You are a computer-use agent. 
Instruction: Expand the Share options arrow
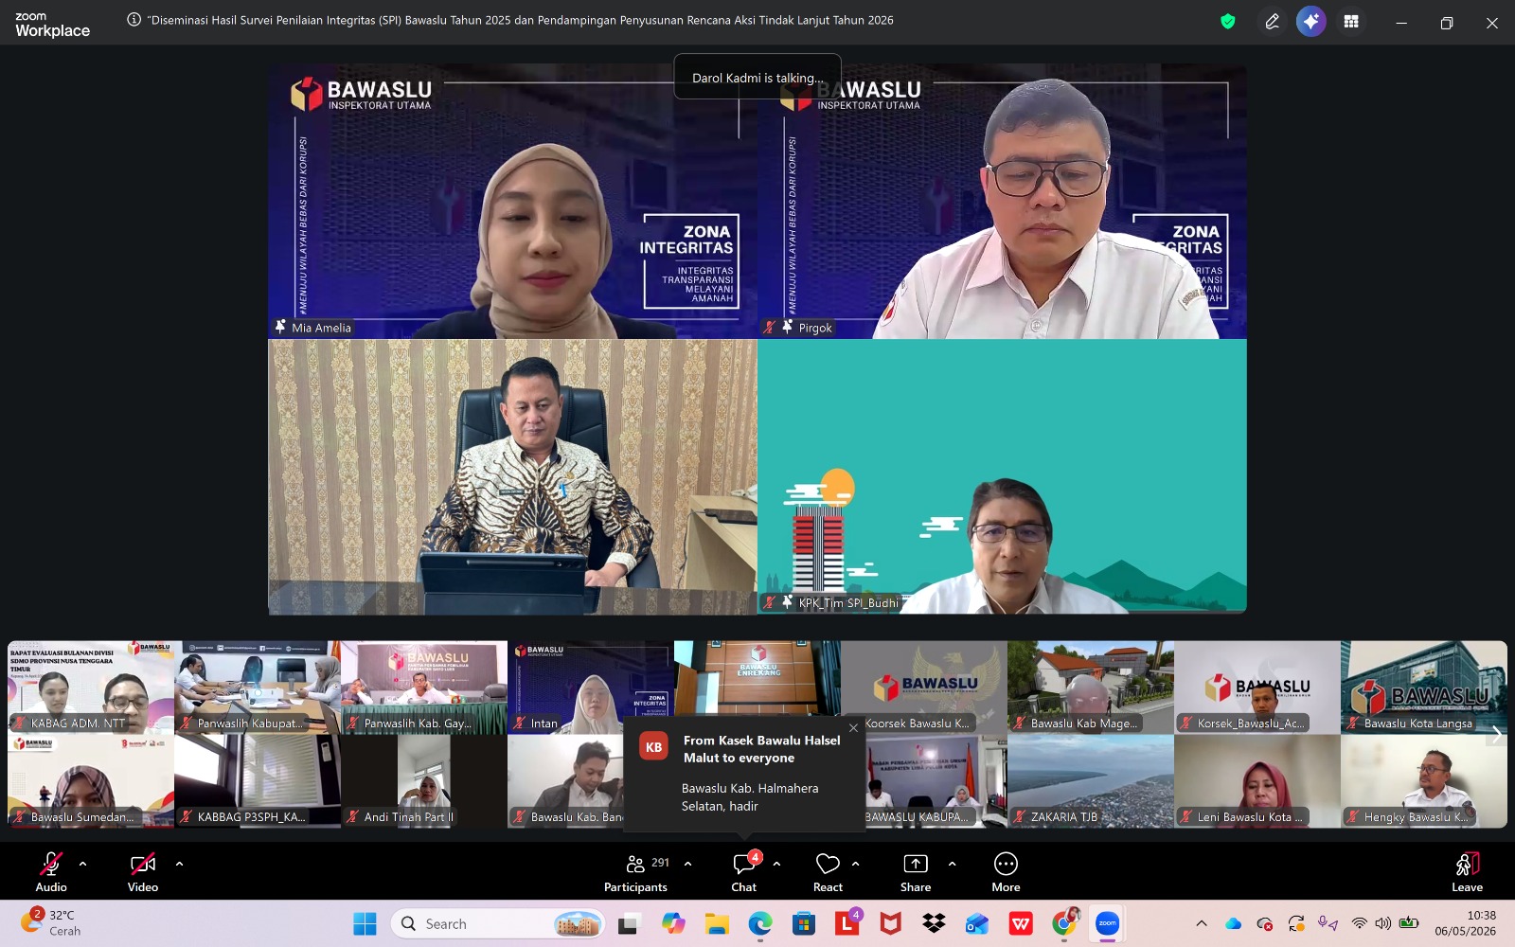pyautogui.click(x=952, y=864)
